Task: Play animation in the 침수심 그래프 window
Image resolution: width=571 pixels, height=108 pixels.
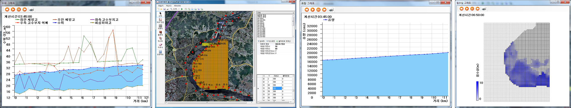Action: 467,9
